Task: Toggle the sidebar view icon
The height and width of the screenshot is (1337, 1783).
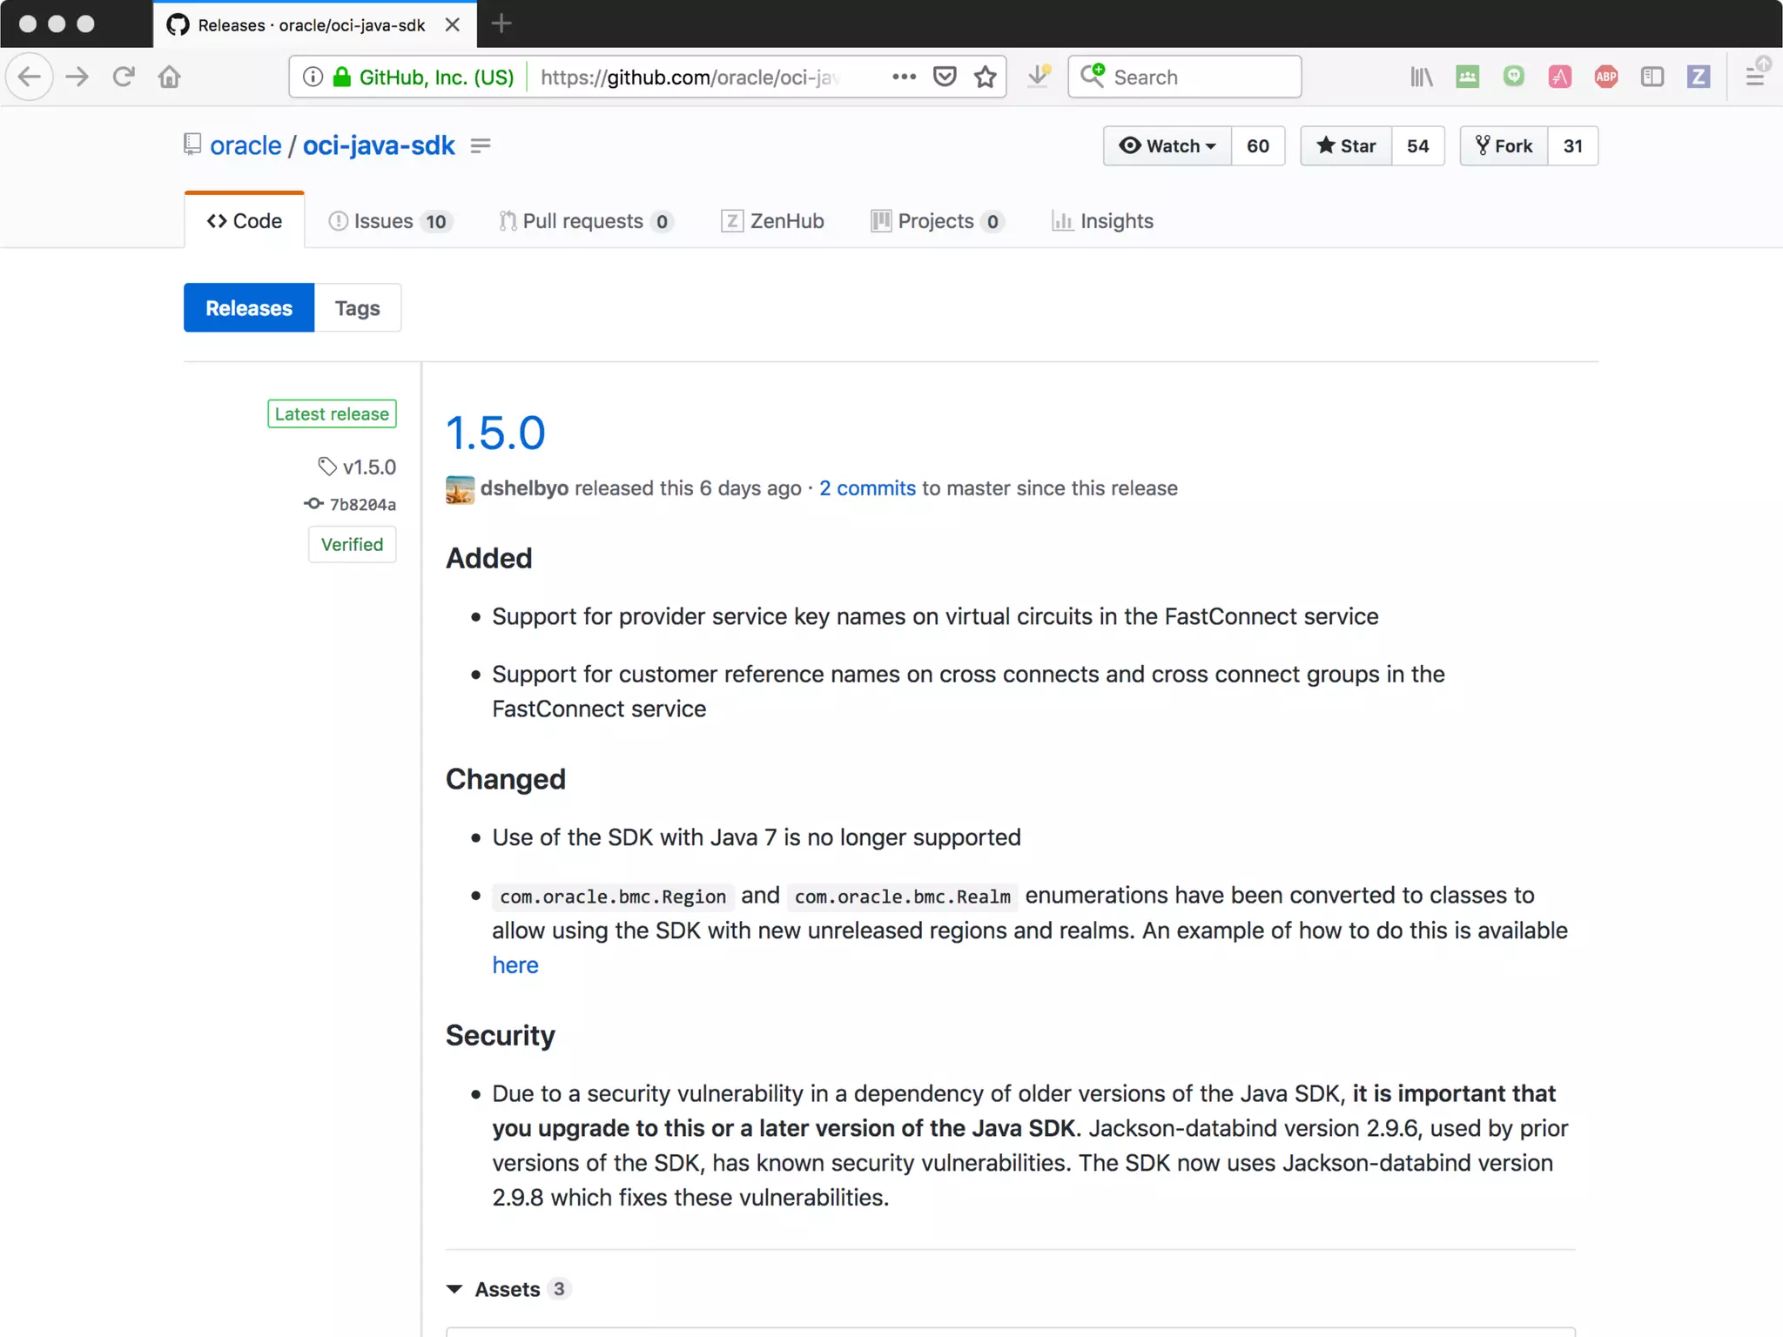Action: tap(1652, 77)
